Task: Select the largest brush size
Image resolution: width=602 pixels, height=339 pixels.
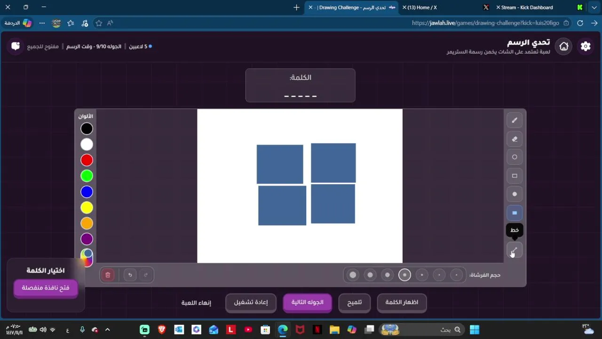Action: [353, 275]
